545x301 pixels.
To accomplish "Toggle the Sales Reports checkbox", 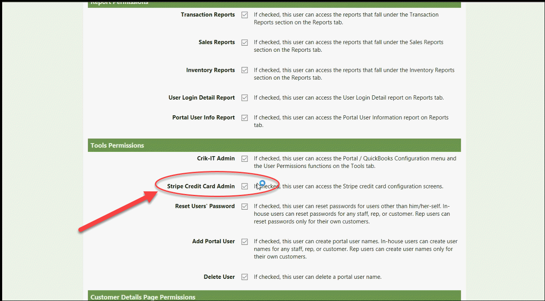I will pyautogui.click(x=244, y=43).
